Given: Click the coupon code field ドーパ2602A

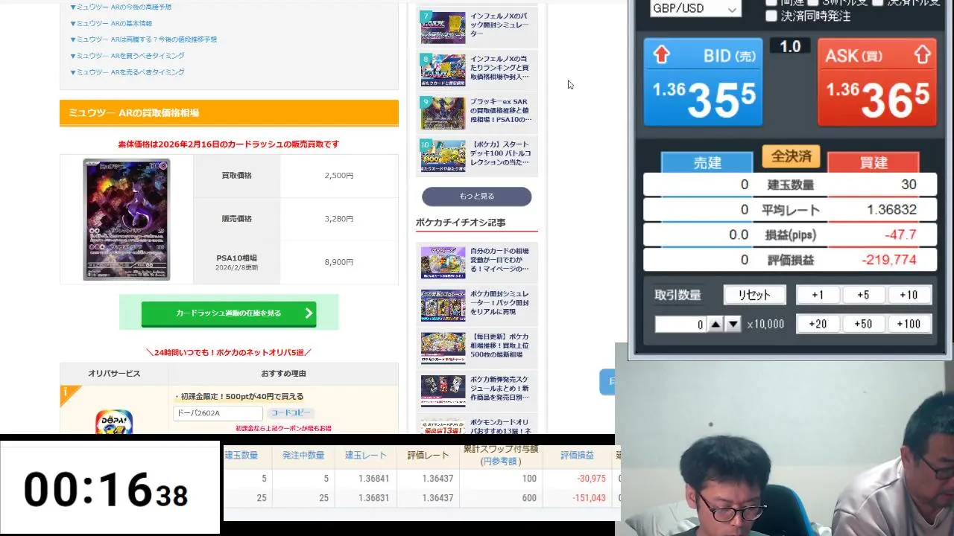Looking at the screenshot, I should [x=218, y=413].
